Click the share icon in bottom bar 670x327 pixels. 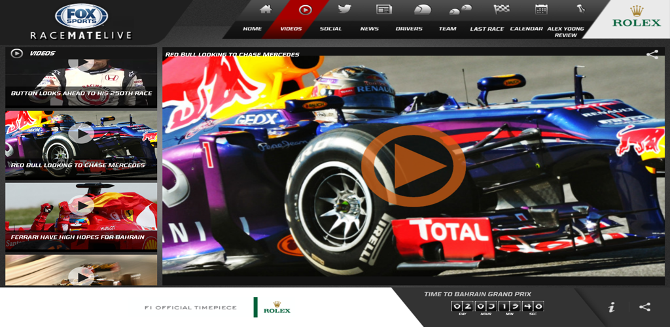644,307
